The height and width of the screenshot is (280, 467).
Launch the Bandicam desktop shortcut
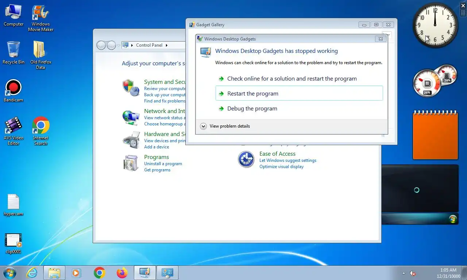(x=13, y=91)
